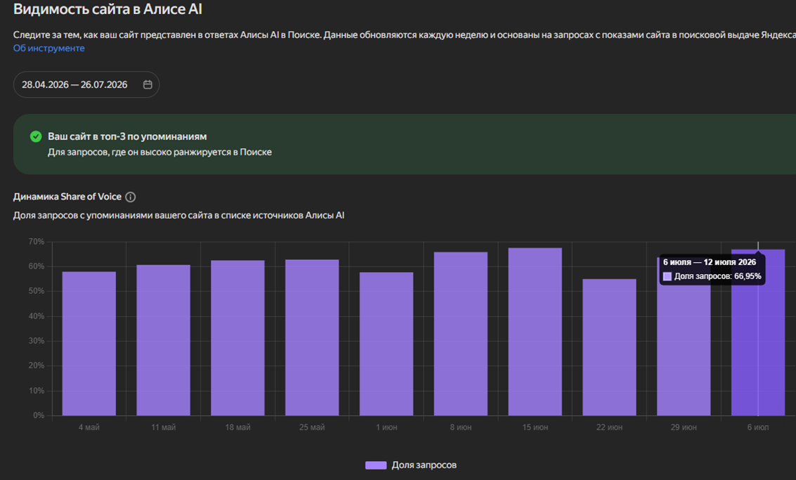Click the bar for 4 май
Screen dimensions: 796x480
click(x=89, y=344)
